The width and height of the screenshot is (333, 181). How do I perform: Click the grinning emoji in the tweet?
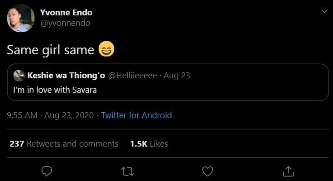tap(106, 49)
